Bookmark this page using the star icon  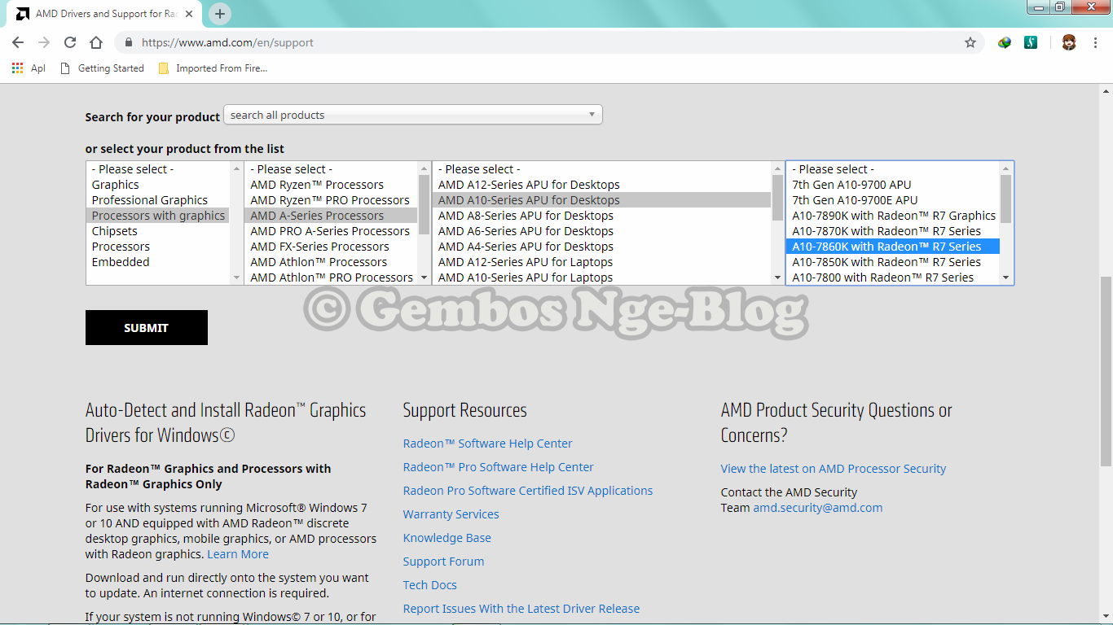coord(970,42)
